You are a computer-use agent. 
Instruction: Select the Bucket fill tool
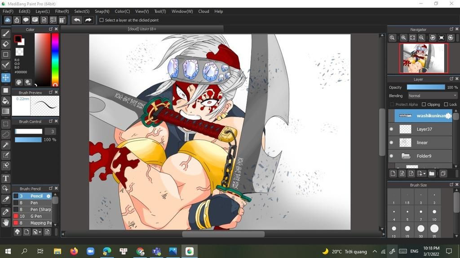click(x=5, y=101)
